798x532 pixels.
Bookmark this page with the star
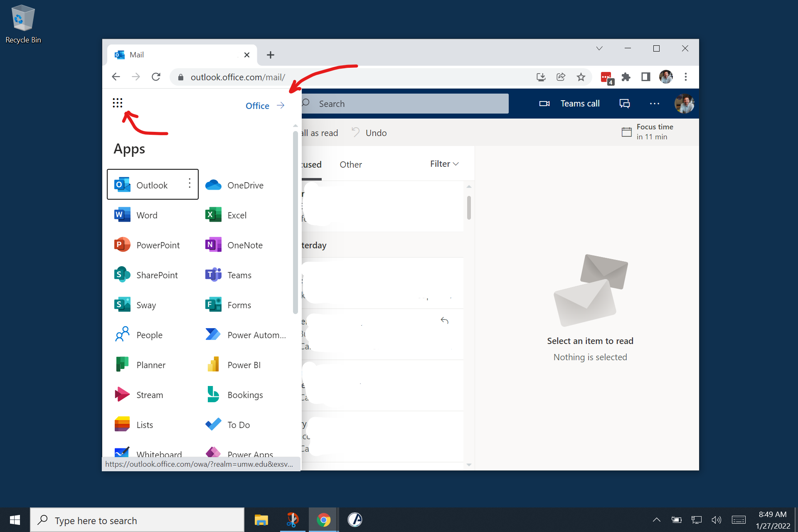581,77
